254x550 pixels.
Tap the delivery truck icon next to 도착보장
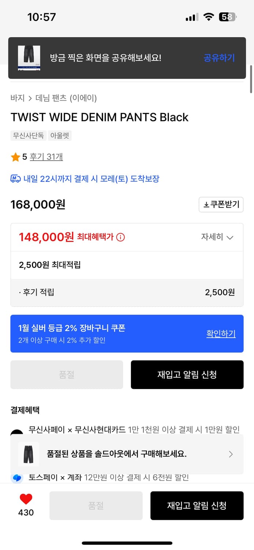[x=14, y=178]
